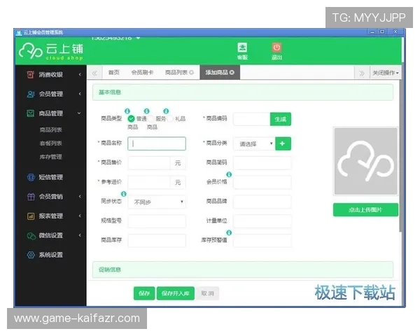The image size is (420, 336).
Task: Click the 取消 button
Action: (x=208, y=293)
